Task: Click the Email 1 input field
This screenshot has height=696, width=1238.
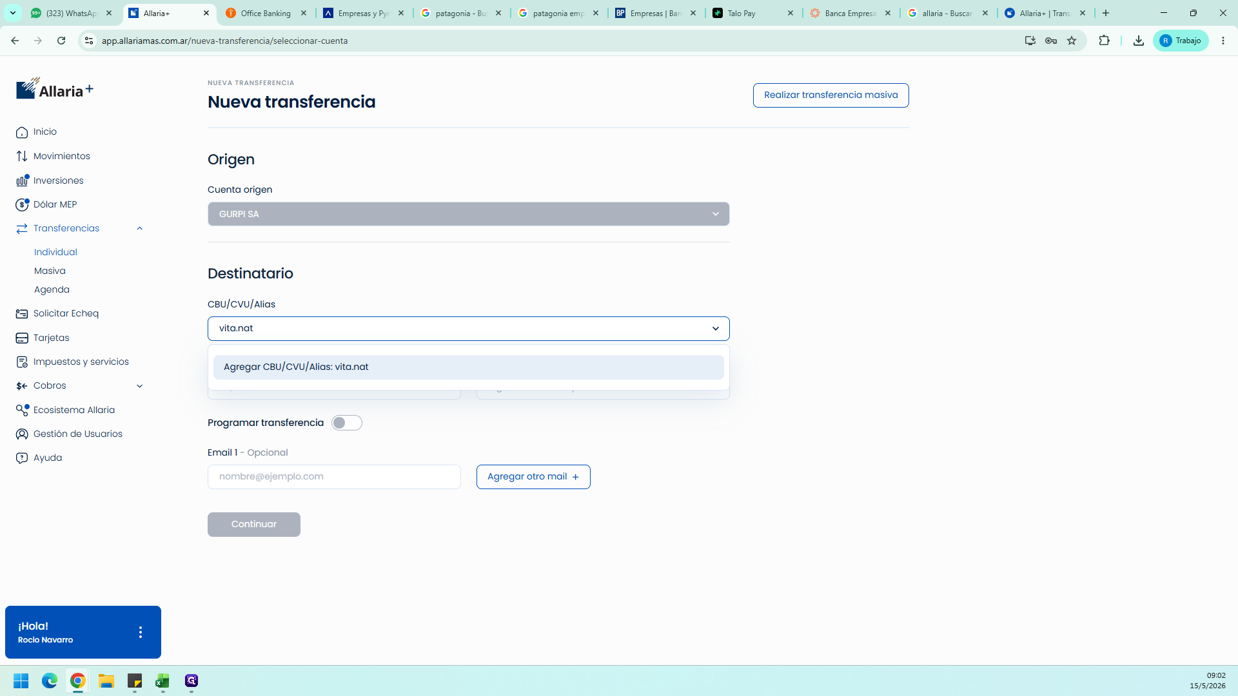Action: 334,477
